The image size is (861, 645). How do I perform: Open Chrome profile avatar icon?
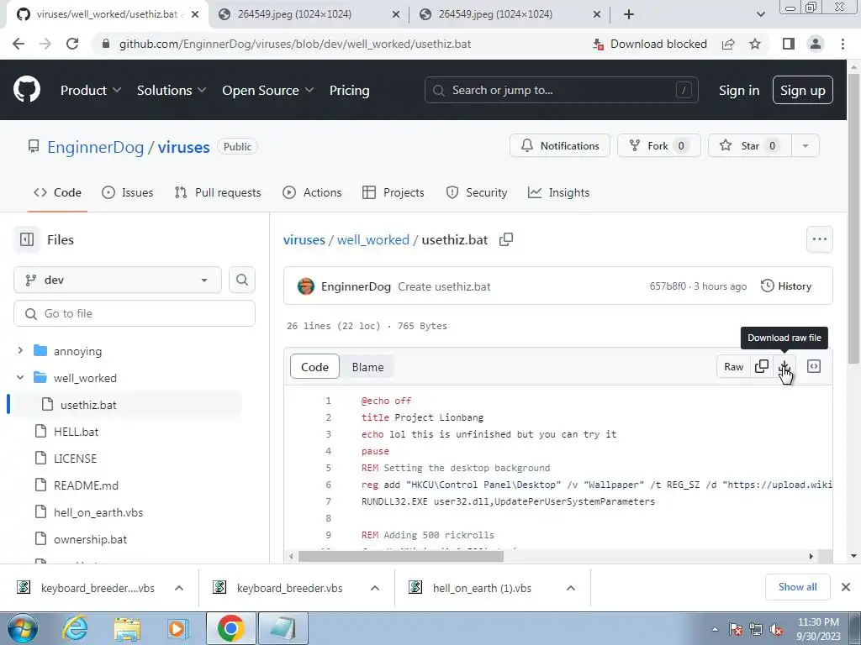[x=816, y=44]
